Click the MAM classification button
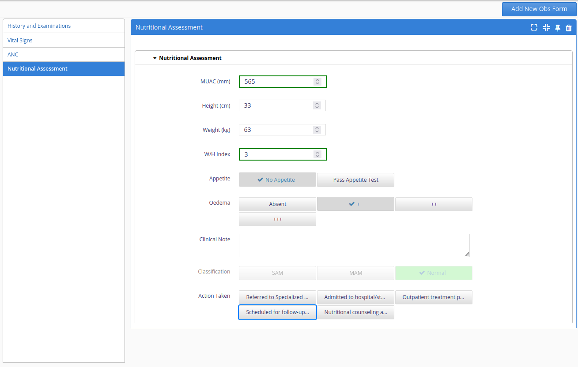The width and height of the screenshot is (578, 367). pos(355,273)
